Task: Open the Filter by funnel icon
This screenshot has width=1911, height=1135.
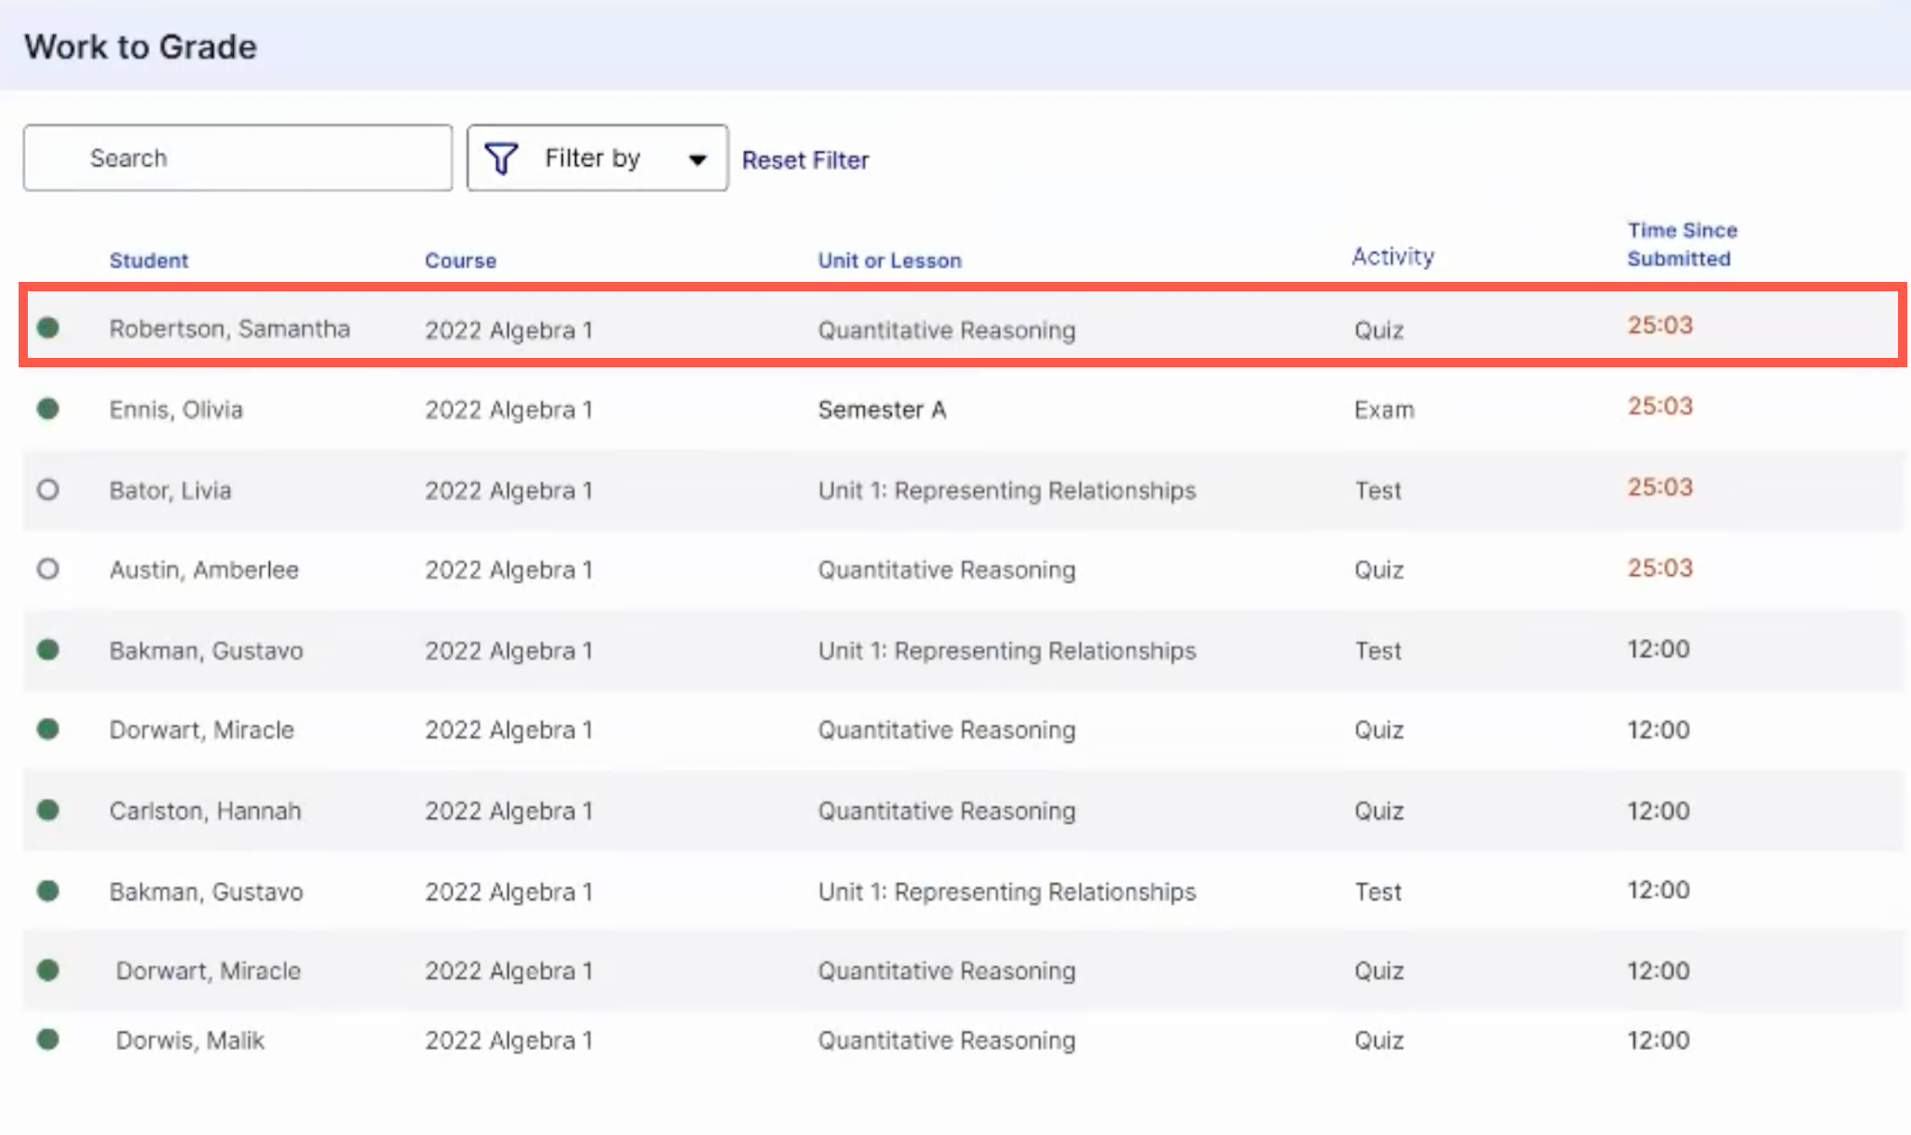Action: coord(502,158)
